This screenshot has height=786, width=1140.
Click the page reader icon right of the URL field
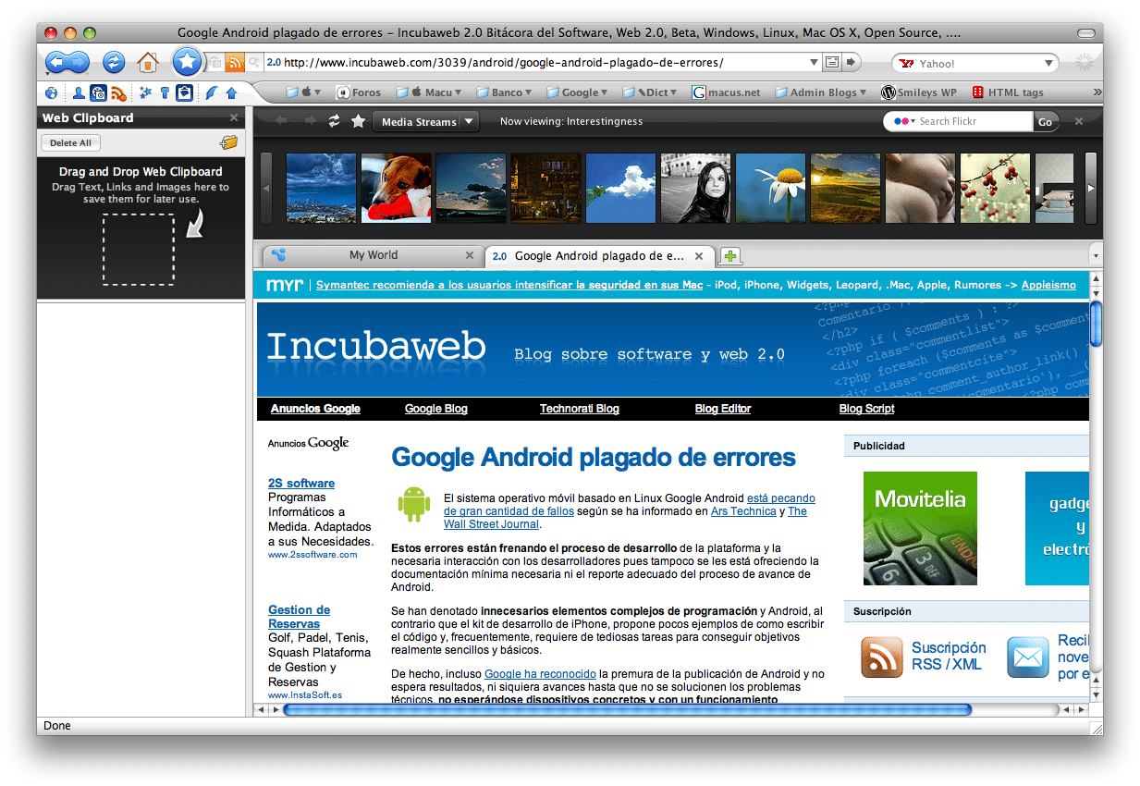[832, 62]
